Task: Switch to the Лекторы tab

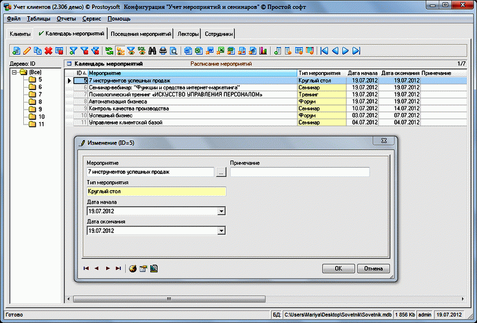Action: click(x=187, y=34)
